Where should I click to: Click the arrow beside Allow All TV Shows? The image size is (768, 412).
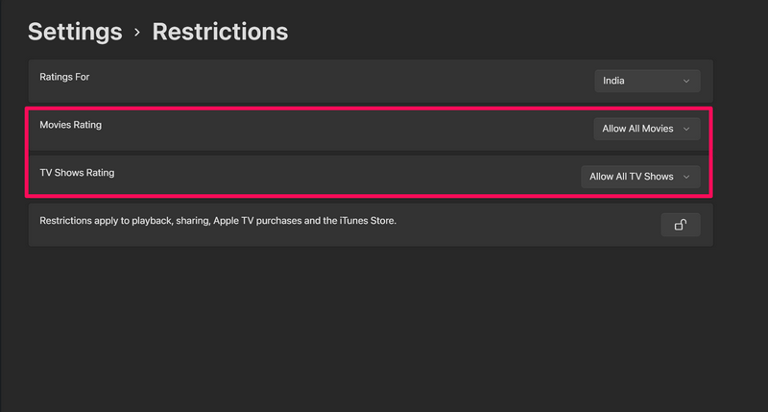point(686,177)
